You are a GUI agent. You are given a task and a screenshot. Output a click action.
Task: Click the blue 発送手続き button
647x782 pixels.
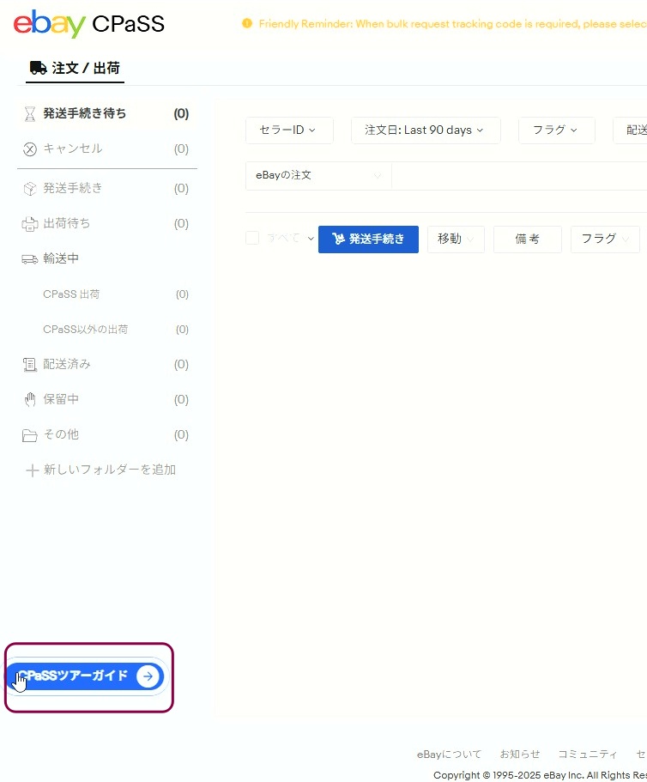pyautogui.click(x=368, y=239)
